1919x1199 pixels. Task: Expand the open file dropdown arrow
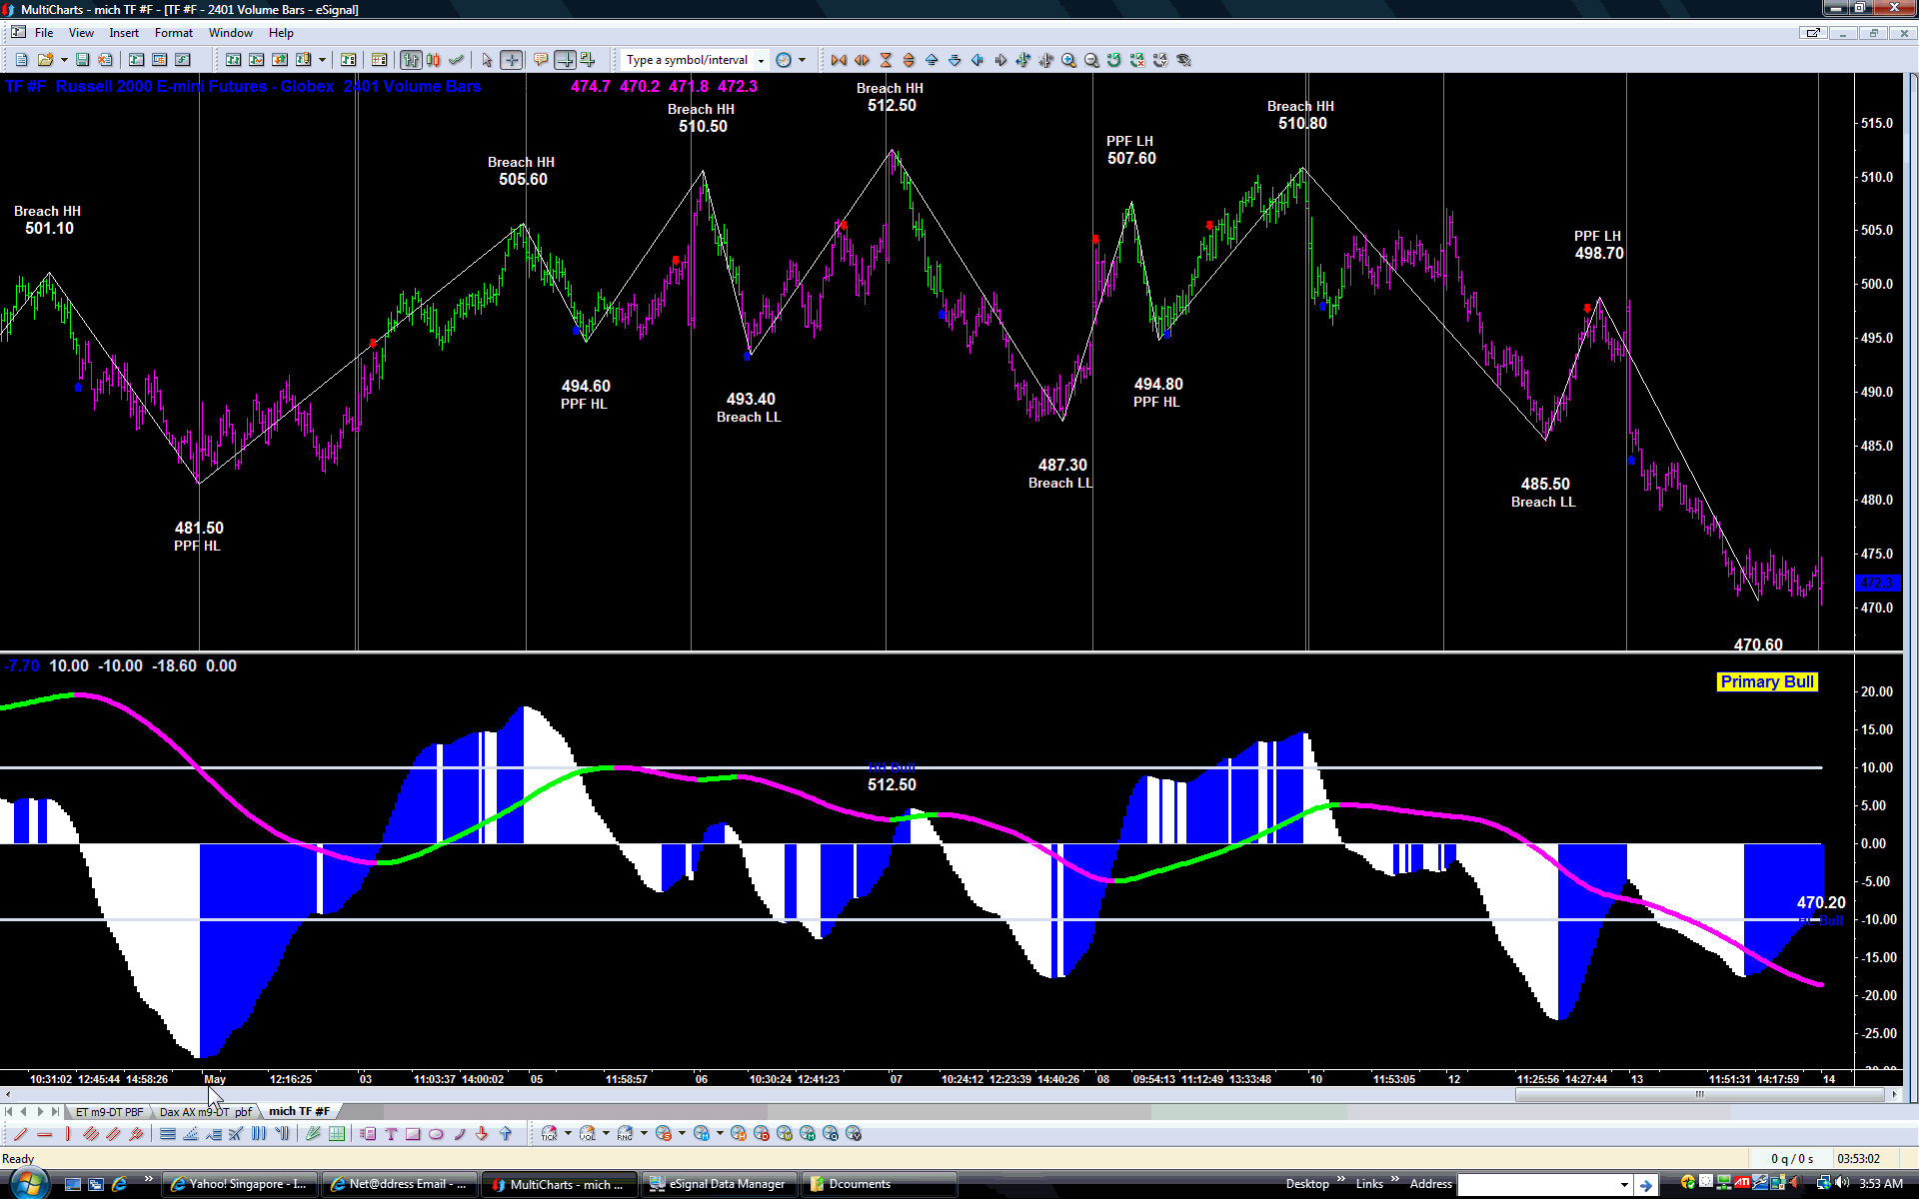pyautogui.click(x=64, y=60)
